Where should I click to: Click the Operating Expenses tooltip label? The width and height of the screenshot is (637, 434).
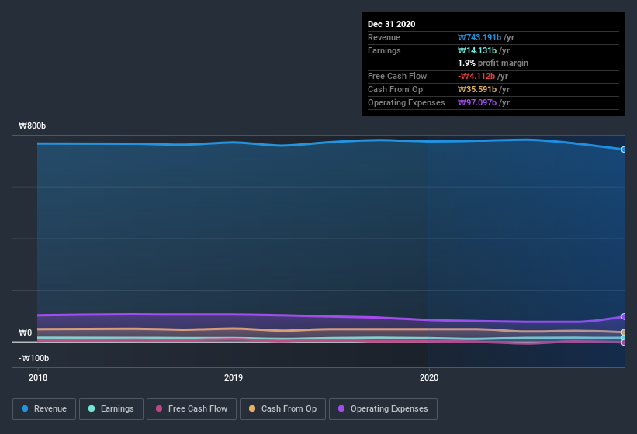click(x=407, y=102)
